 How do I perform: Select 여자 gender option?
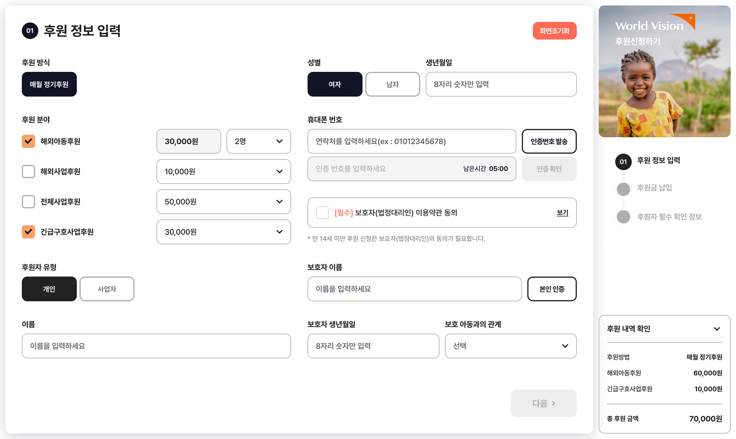pyautogui.click(x=335, y=84)
